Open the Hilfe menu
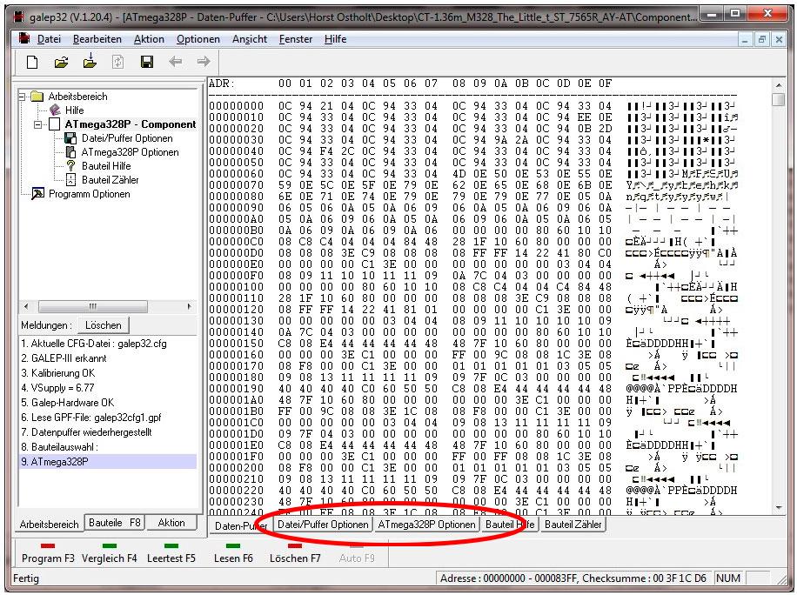The width and height of the screenshot is (797, 595). tap(336, 39)
